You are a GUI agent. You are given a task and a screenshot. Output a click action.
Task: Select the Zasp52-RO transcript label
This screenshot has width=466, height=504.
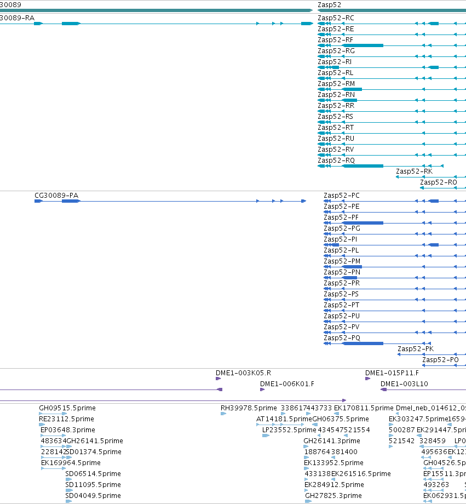(x=439, y=182)
